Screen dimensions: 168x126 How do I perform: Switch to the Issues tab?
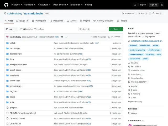22,21
